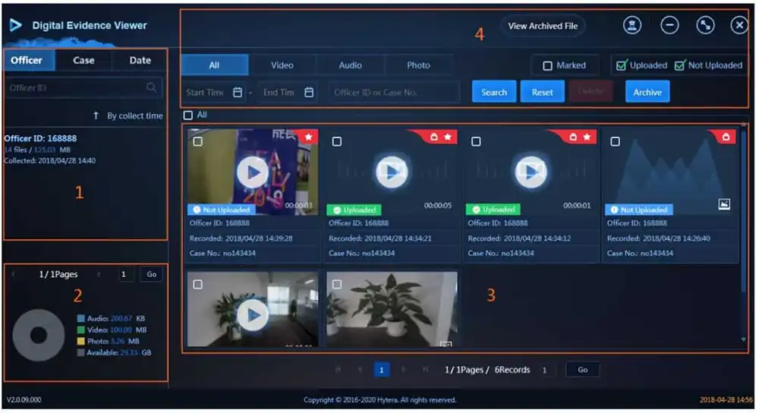Click the star marker on first video
This screenshot has height=413, width=759.
(309, 137)
